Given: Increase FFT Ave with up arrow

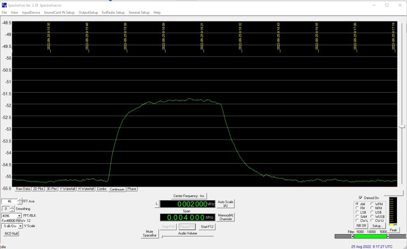Looking at the screenshot, I should point(19,199).
